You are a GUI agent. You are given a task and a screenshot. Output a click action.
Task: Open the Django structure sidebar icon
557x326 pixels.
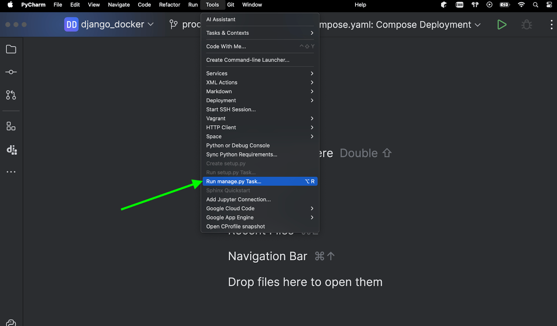pos(11,150)
